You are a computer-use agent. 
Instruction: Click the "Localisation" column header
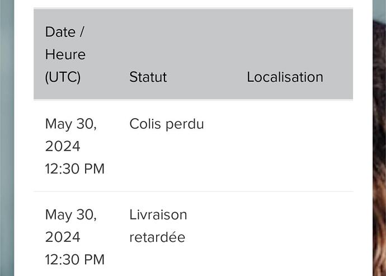[285, 77]
